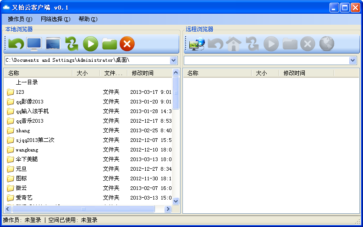This screenshot has width=363, height=227.
Task: Click the red X delete icon in local toolbar
Action: pos(127,43)
